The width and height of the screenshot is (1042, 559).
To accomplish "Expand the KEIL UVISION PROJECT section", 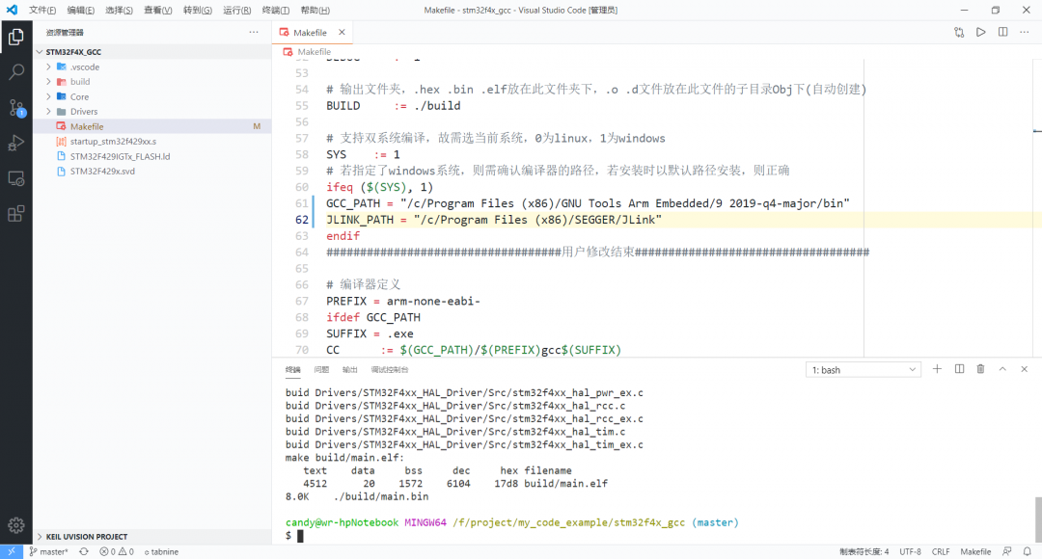I will point(87,536).
